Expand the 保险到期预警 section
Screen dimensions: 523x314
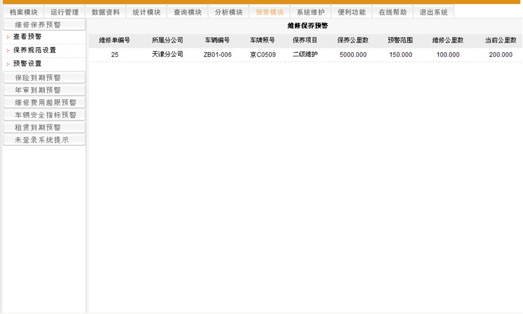pyautogui.click(x=44, y=78)
